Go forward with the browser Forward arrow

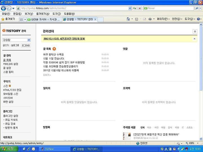(x=9, y=8)
